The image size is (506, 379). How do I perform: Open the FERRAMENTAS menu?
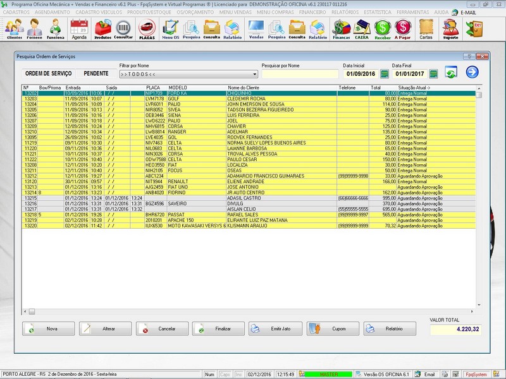(413, 12)
